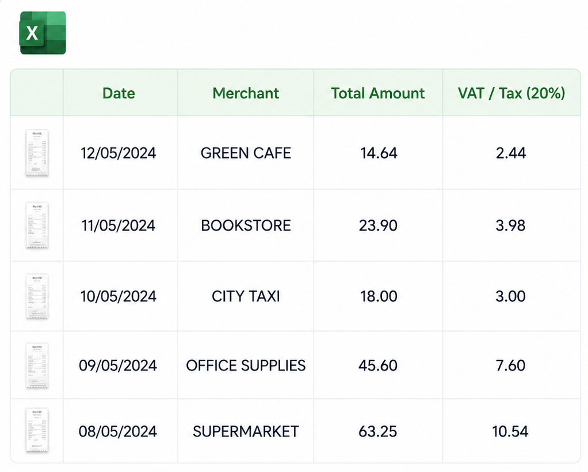This screenshot has width=588, height=472.
Task: Click the total amount 45.60
Action: point(377,366)
